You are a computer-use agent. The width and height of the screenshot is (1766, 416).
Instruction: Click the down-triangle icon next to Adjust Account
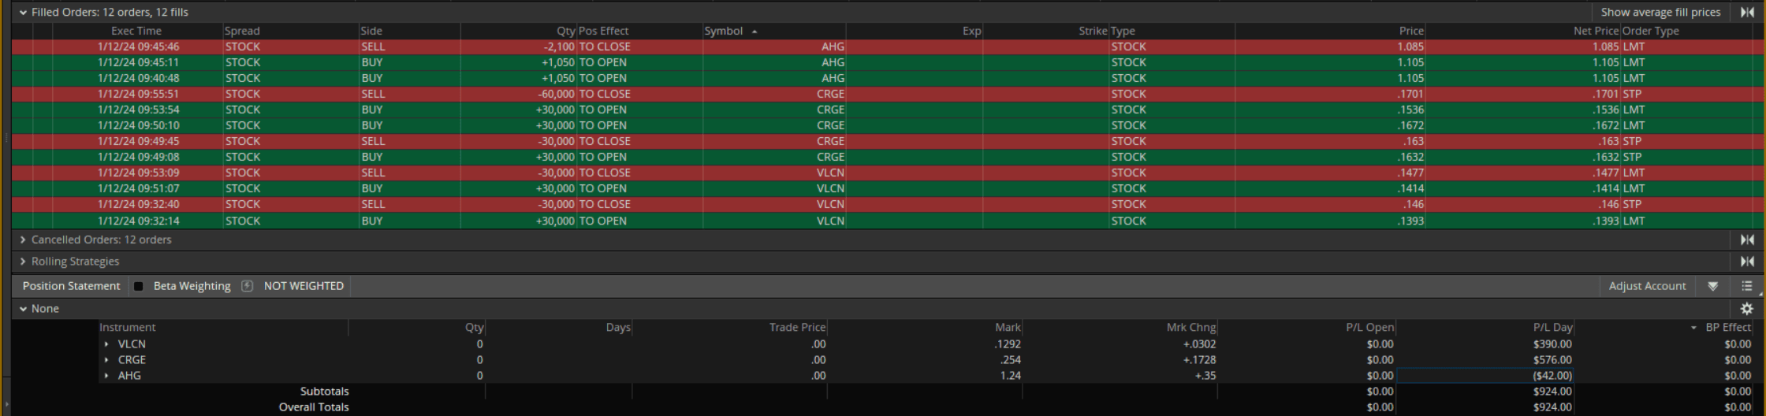pyautogui.click(x=1712, y=286)
